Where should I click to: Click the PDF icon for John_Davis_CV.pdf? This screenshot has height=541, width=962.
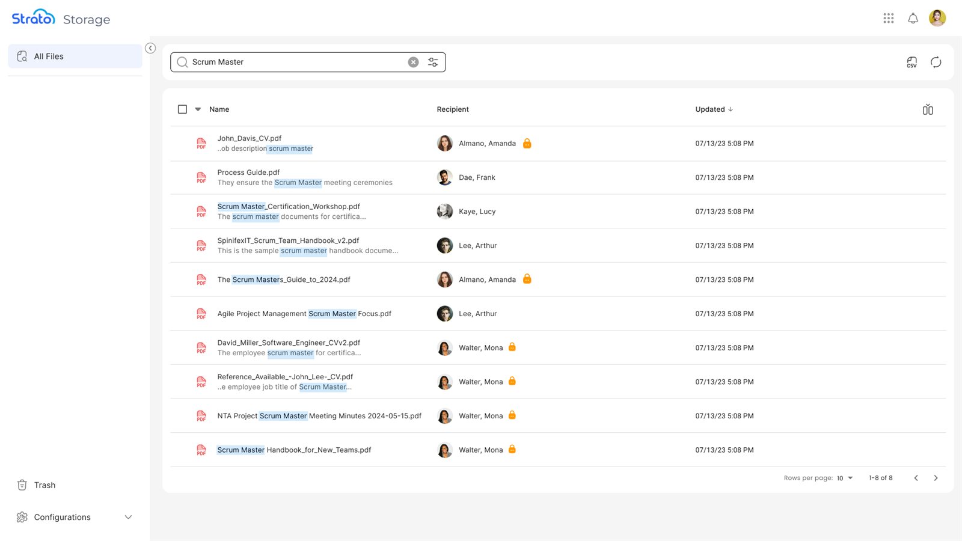tap(201, 143)
